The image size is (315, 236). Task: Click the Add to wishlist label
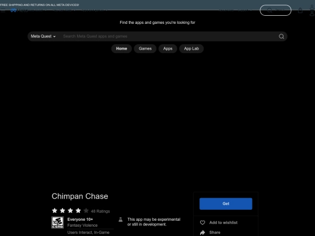[x=223, y=223]
